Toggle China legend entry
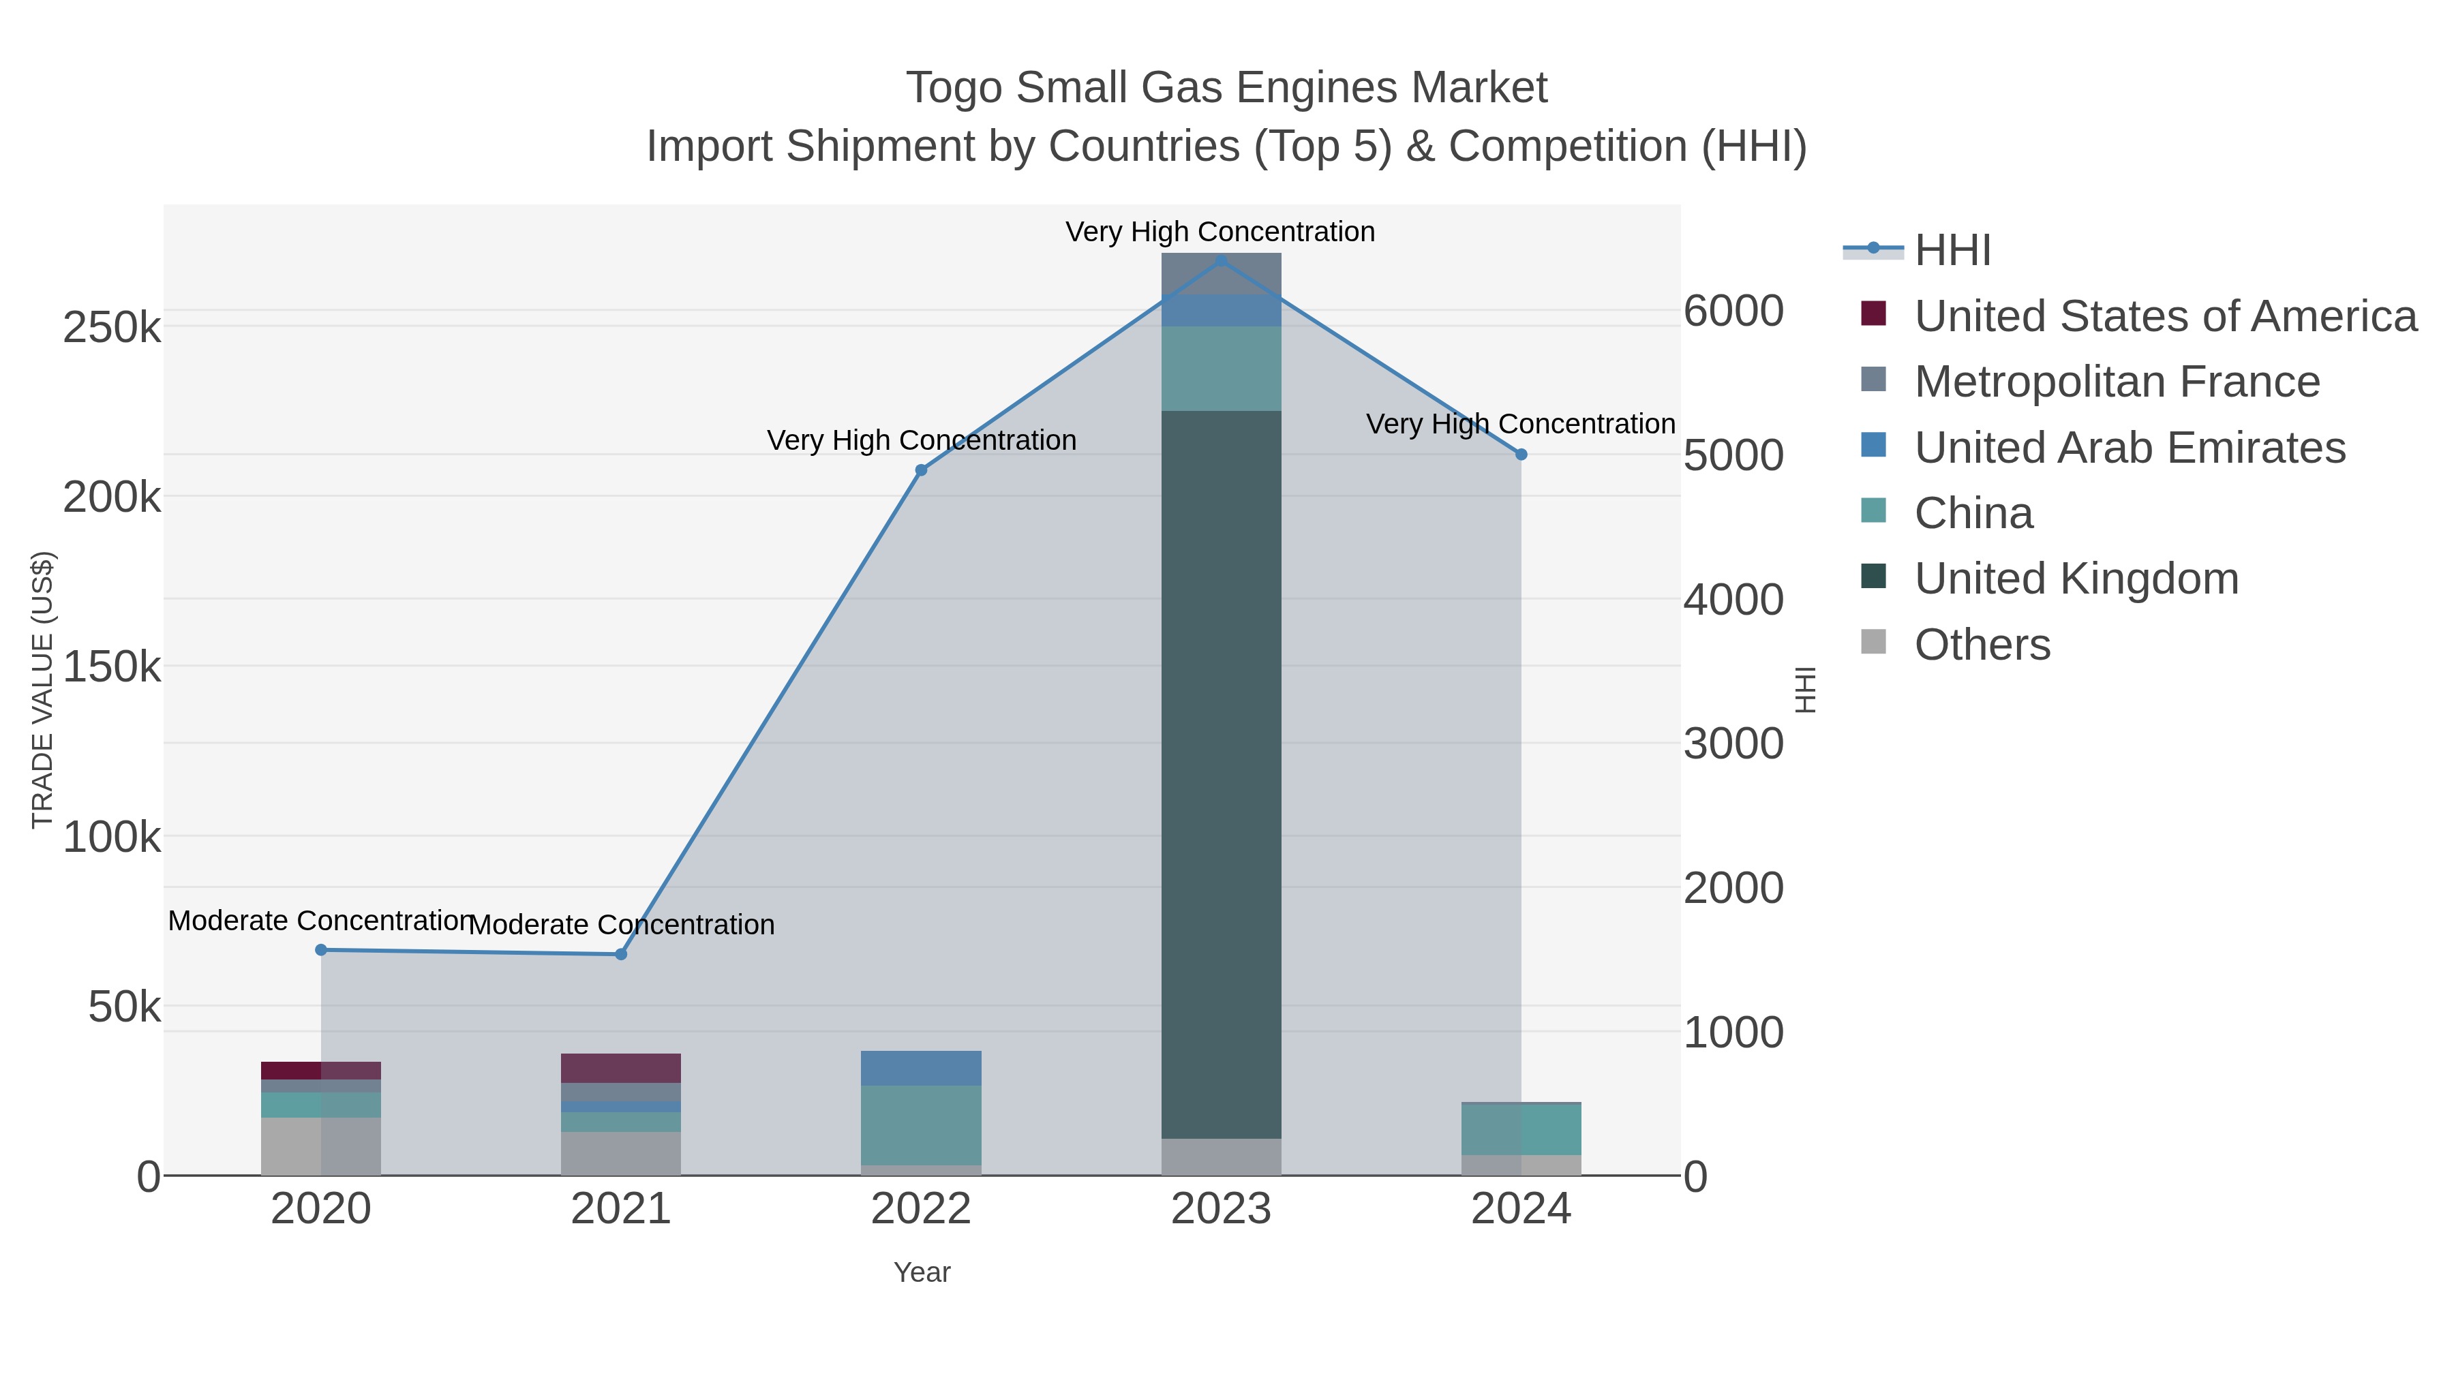Screen dimensions: 2454x1380 (x=1946, y=513)
